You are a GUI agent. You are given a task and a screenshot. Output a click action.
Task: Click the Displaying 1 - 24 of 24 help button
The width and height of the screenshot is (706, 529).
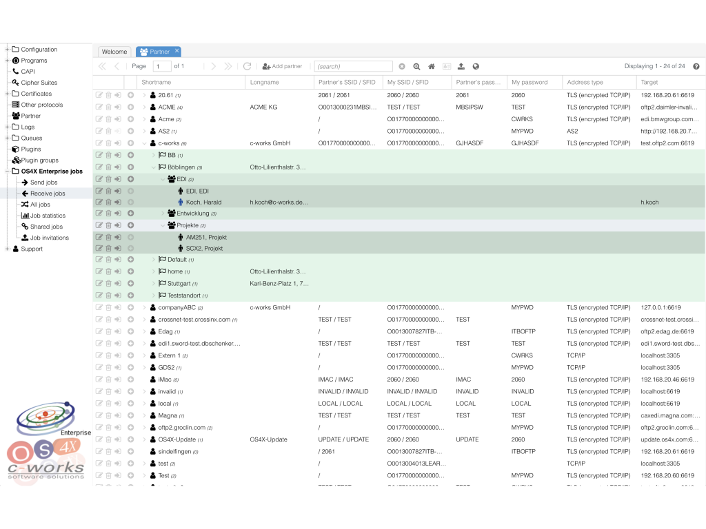(695, 66)
